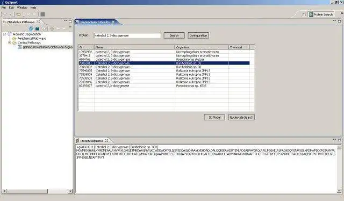The height and width of the screenshot is (201, 344).
Task: Click the link-shaped icon in the pathways toolbar
Action: pos(44,28)
